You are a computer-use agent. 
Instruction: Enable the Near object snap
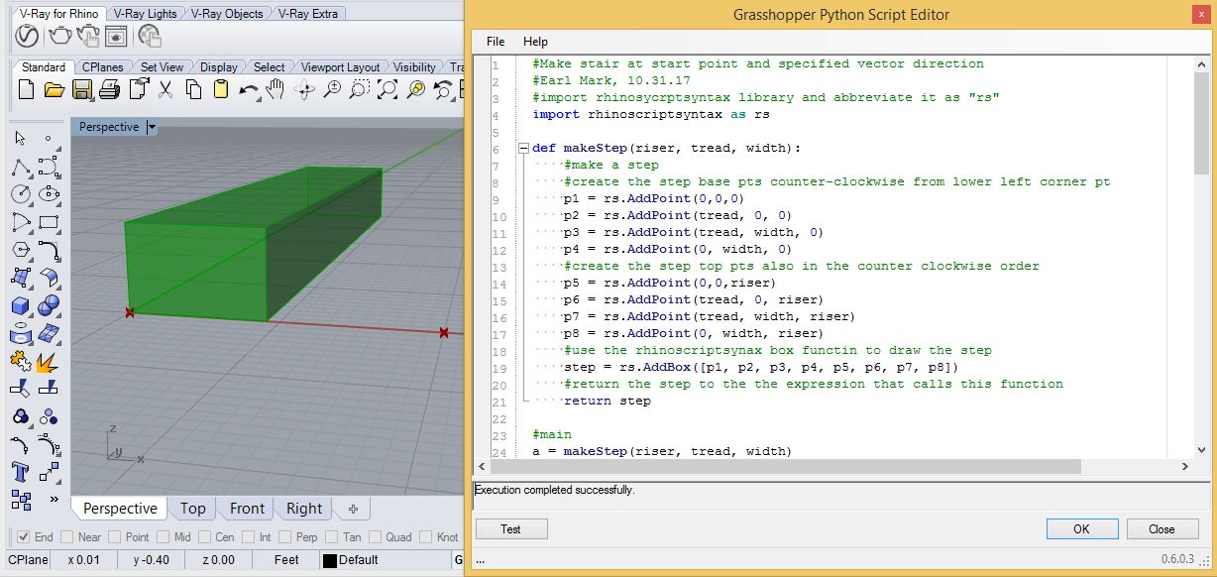point(67,537)
